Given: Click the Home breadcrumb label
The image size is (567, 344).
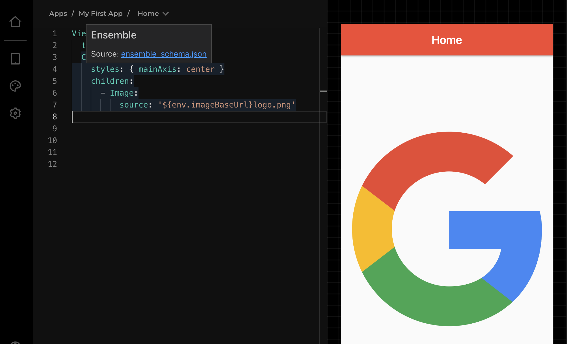Looking at the screenshot, I should [x=148, y=14].
